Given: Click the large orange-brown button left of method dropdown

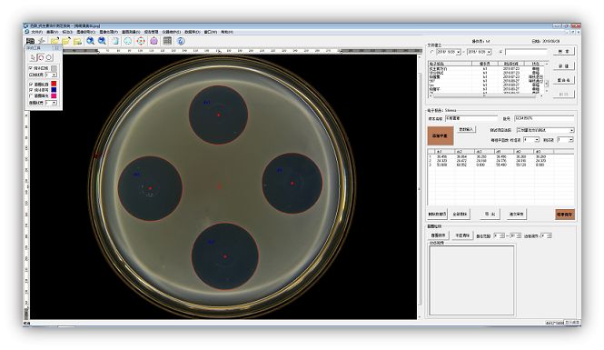Looking at the screenshot, I should [441, 135].
